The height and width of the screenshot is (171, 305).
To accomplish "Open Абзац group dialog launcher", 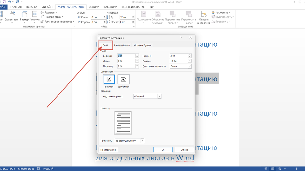I will [134, 27].
